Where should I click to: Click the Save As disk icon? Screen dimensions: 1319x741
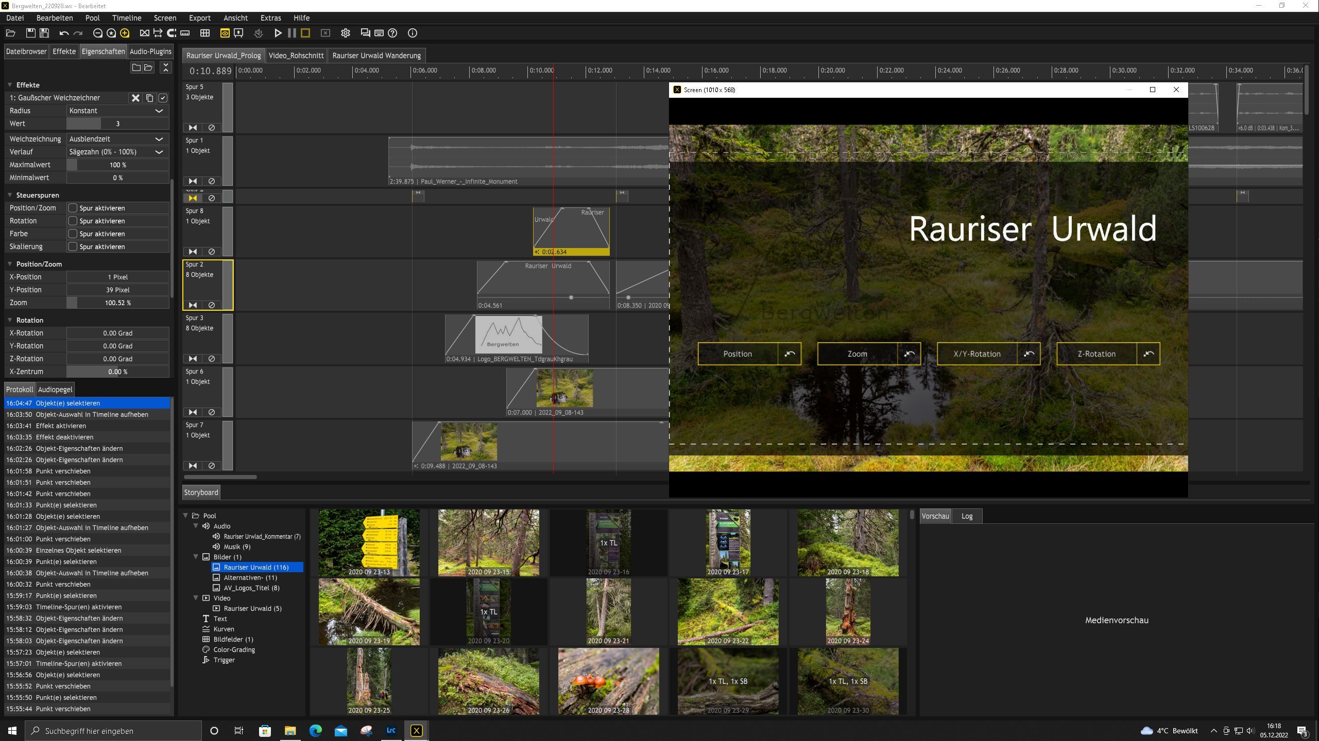click(44, 33)
